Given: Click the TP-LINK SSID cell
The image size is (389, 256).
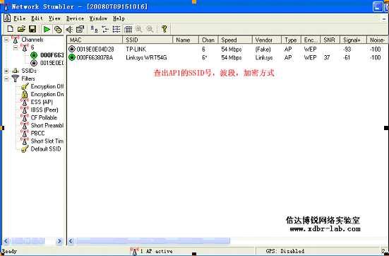Looking at the screenshot, I should coord(136,50).
